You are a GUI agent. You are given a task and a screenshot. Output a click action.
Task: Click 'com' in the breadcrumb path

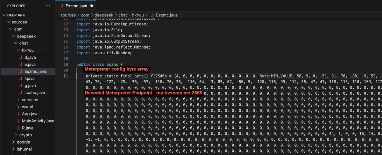point(84,15)
